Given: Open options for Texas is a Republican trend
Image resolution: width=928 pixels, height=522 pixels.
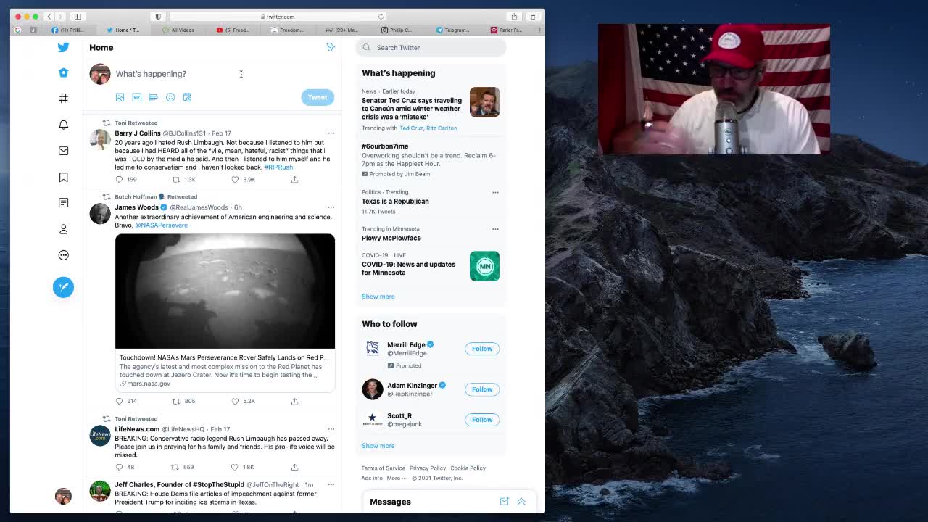Looking at the screenshot, I should [495, 193].
